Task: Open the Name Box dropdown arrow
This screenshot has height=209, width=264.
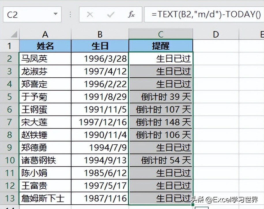Action: pyautogui.click(x=55, y=14)
